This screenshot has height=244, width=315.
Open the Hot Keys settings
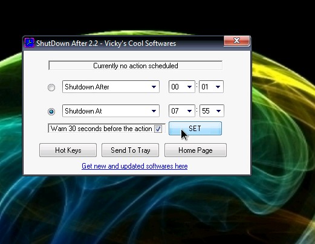point(68,150)
